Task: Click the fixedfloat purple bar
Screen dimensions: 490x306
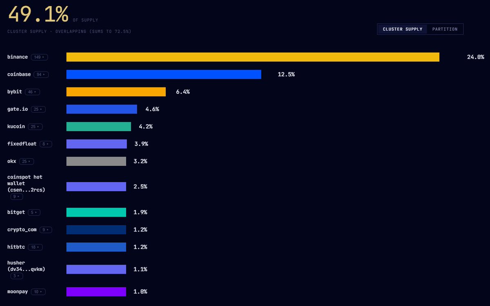Action: click(97, 144)
